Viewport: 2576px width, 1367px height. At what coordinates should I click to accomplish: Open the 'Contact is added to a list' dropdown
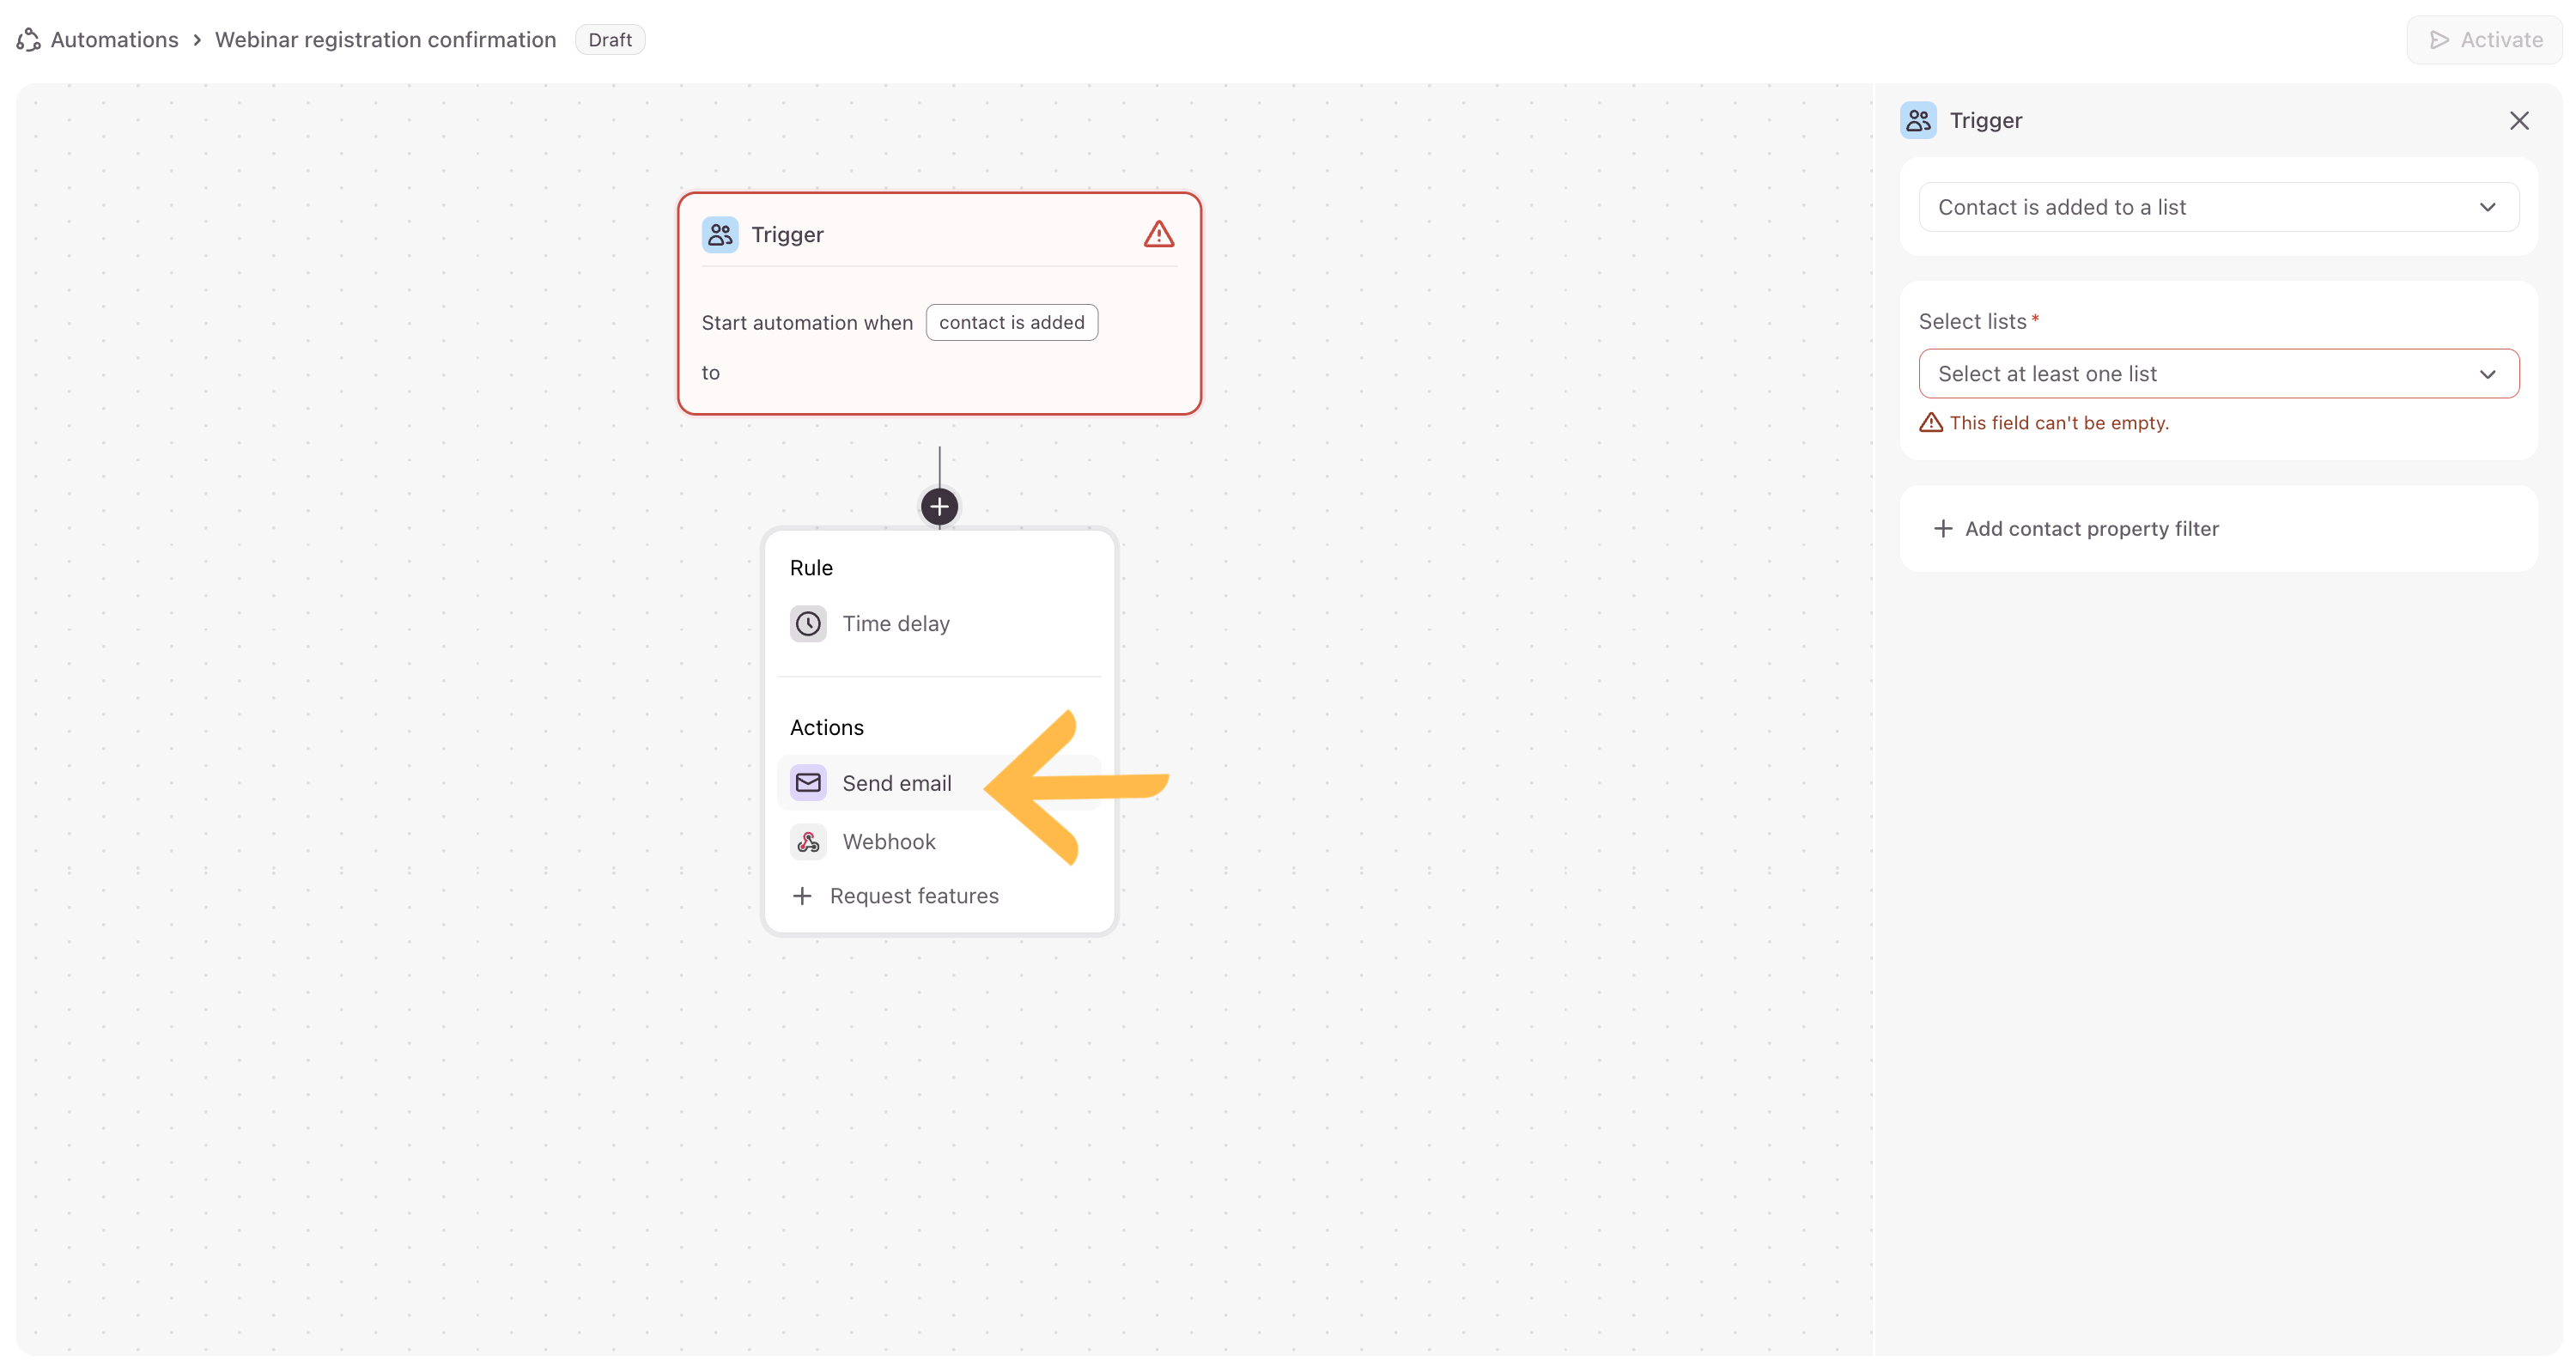[x=2217, y=207]
